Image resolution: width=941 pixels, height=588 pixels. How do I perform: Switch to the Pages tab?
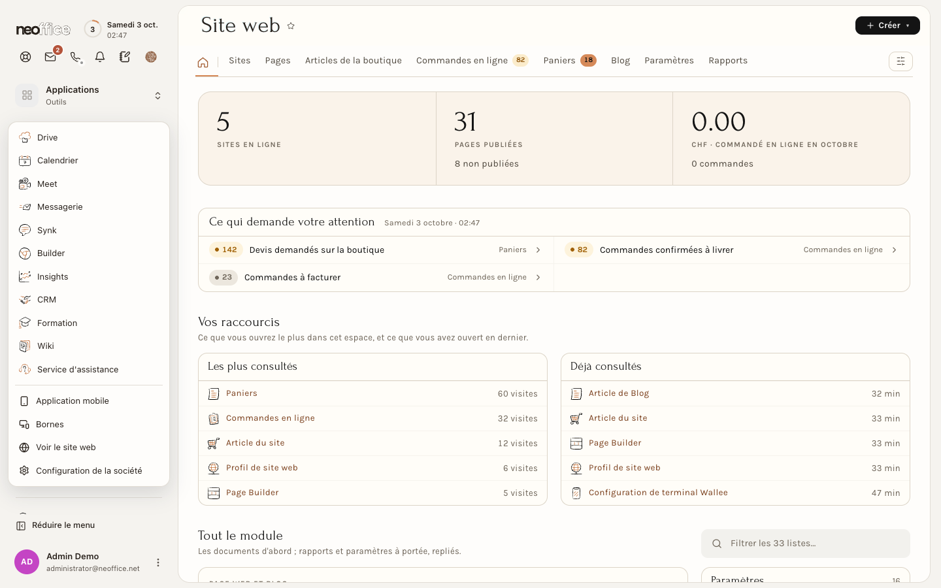coord(278,61)
